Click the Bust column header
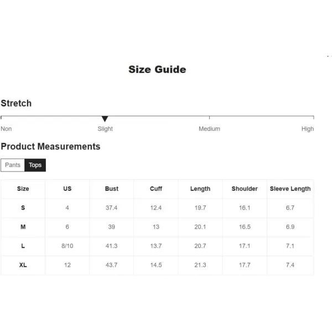 click(x=112, y=189)
